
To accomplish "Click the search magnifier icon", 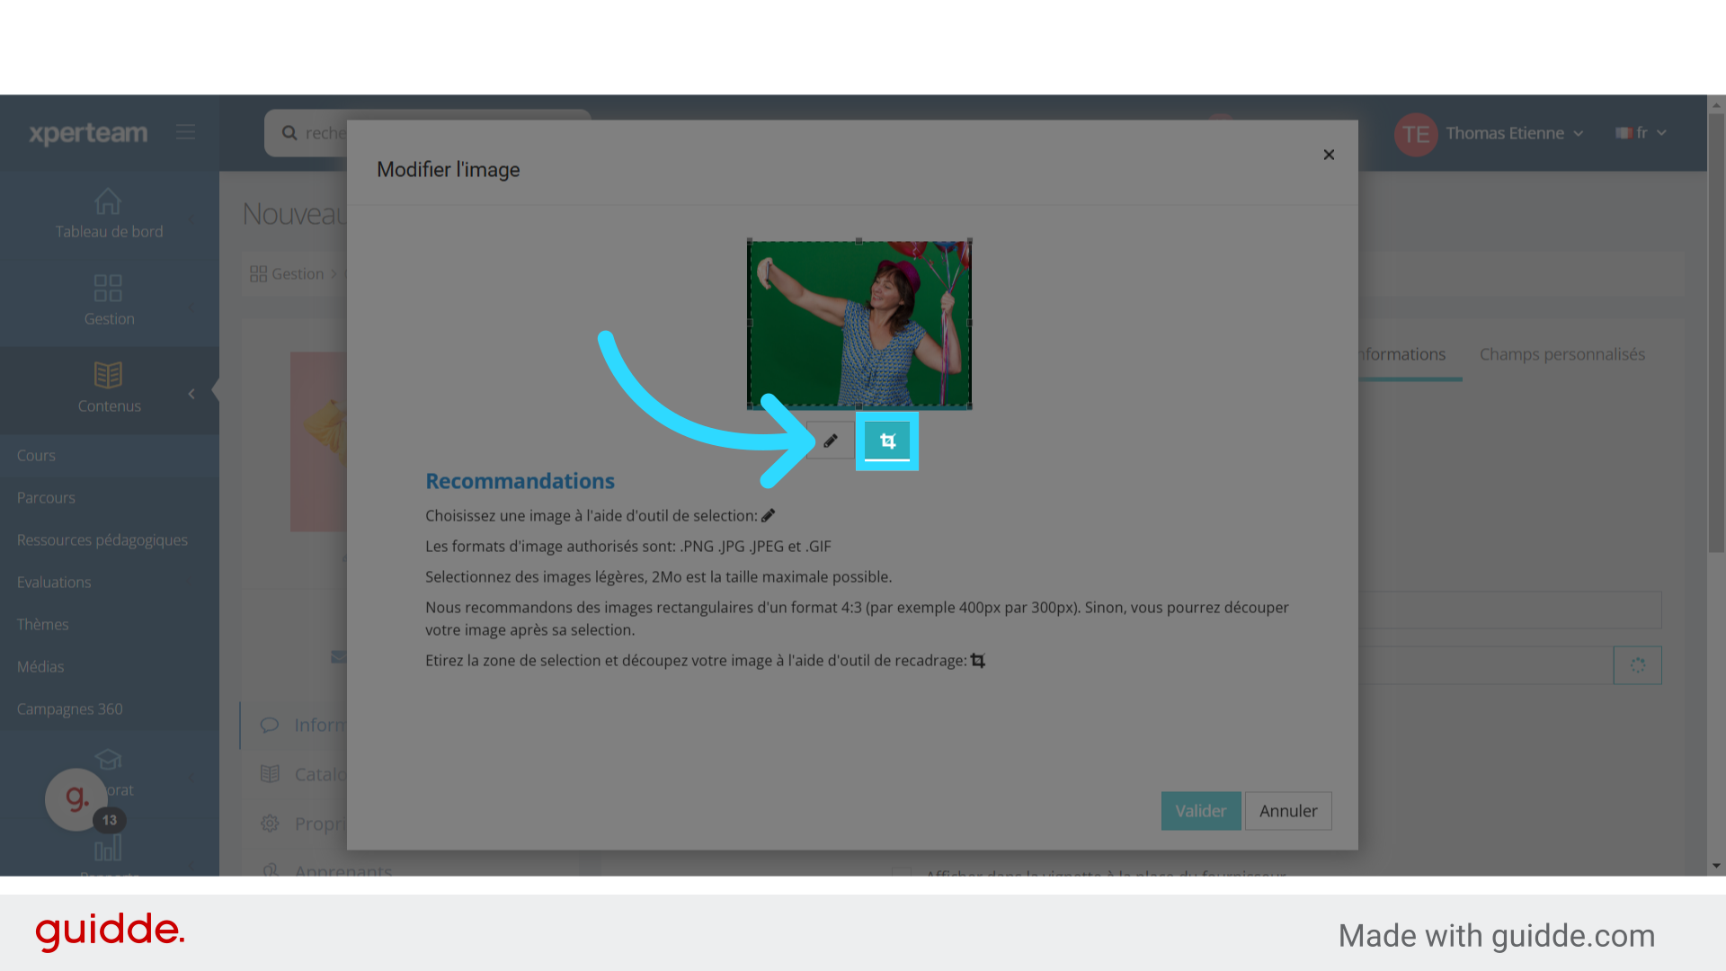I will pyautogui.click(x=289, y=133).
